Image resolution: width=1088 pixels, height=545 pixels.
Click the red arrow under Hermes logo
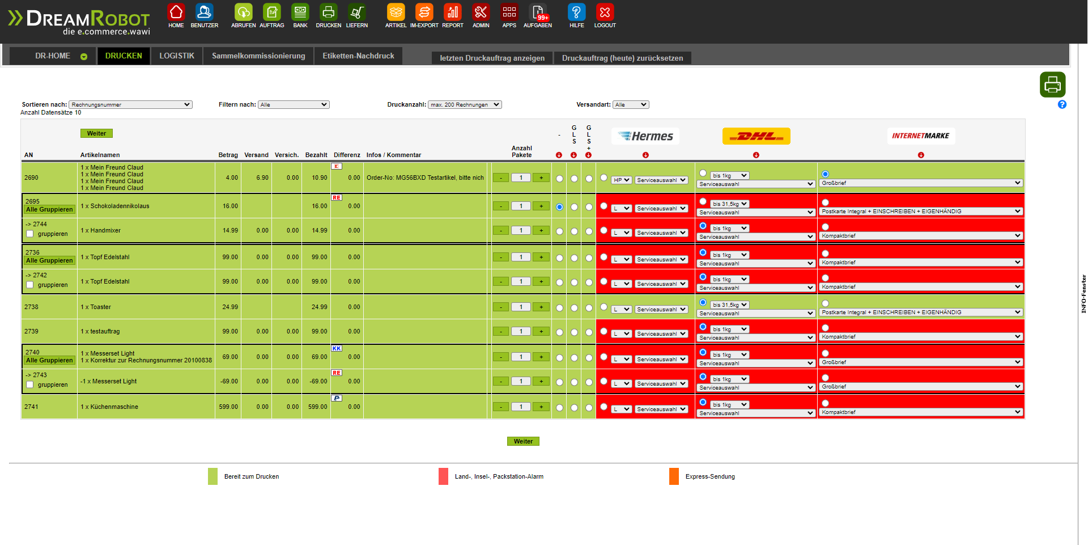coord(645,155)
